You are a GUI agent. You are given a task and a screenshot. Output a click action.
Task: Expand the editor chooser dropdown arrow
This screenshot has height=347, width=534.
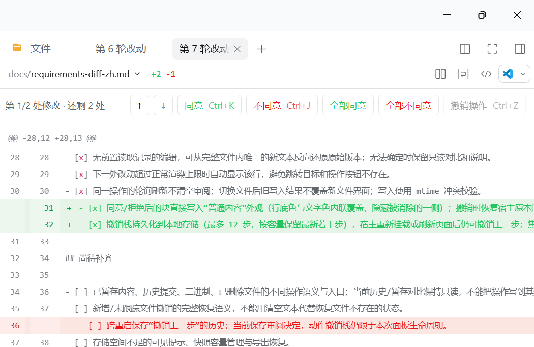point(523,74)
